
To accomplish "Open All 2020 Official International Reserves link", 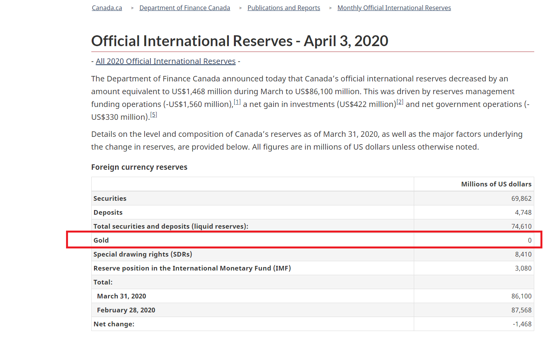I will coord(166,61).
